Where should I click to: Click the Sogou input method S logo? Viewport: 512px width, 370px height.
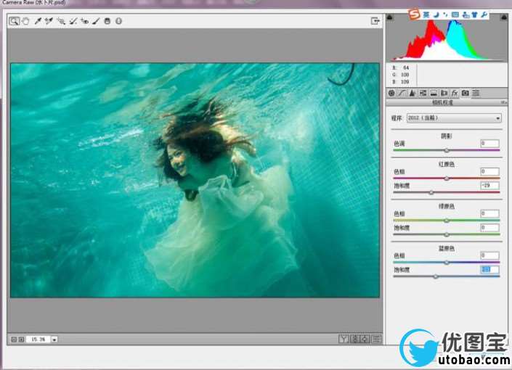pyautogui.click(x=415, y=15)
